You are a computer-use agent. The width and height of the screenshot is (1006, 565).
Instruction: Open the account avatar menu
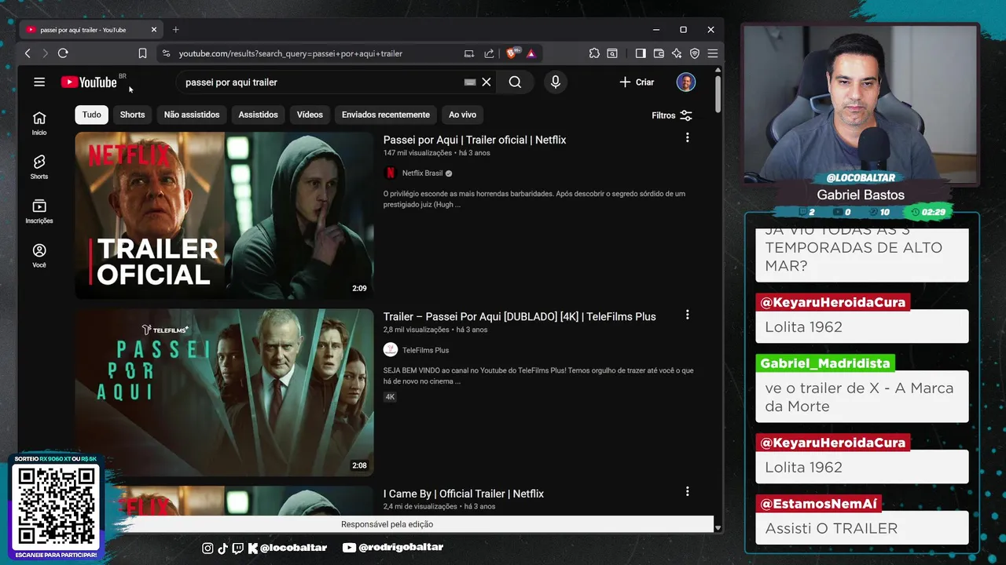coord(686,82)
